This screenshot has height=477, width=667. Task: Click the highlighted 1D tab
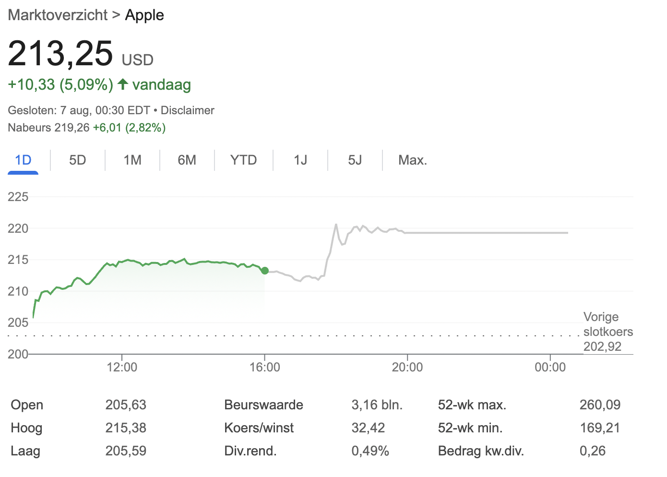23,160
